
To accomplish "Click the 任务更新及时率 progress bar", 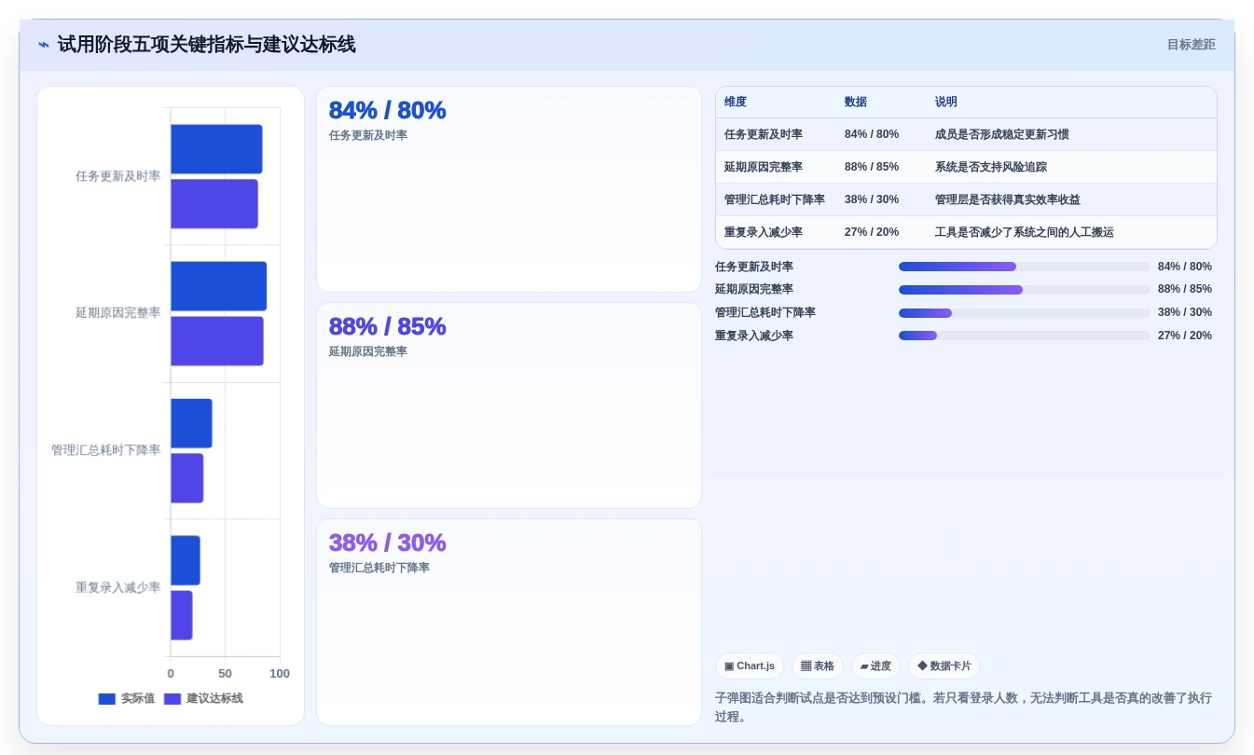I will [x=1024, y=267].
